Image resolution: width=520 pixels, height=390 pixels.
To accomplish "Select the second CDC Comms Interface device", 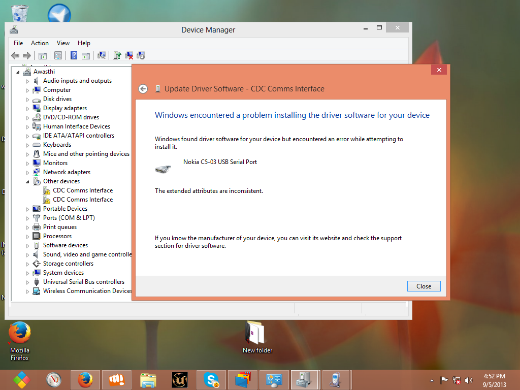I will coord(83,199).
